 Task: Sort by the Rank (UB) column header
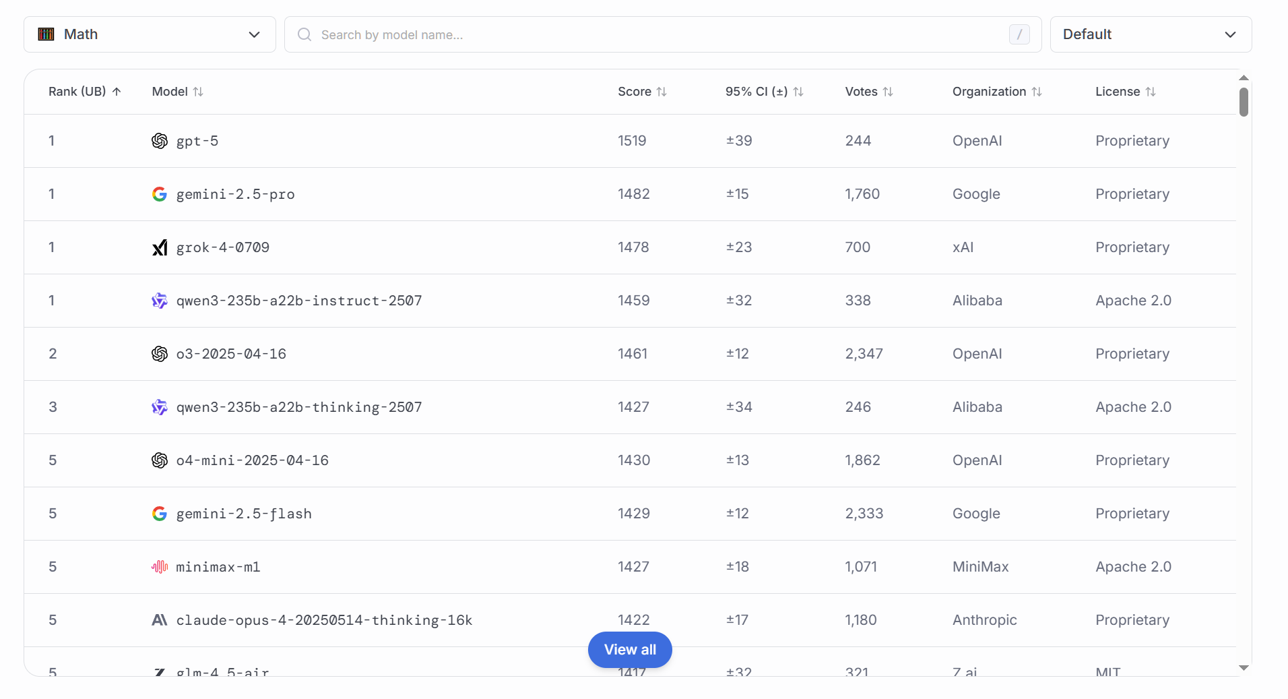pos(84,92)
